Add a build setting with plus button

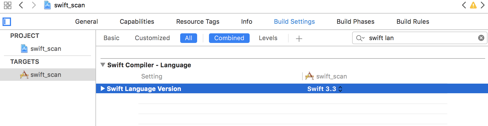pos(299,38)
